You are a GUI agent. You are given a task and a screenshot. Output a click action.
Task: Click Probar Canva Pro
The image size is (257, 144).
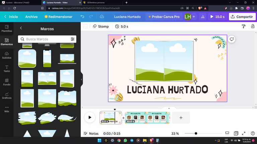pos(164,17)
